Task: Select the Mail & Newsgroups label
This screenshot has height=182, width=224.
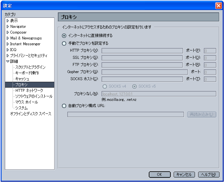Action: click(x=26, y=38)
